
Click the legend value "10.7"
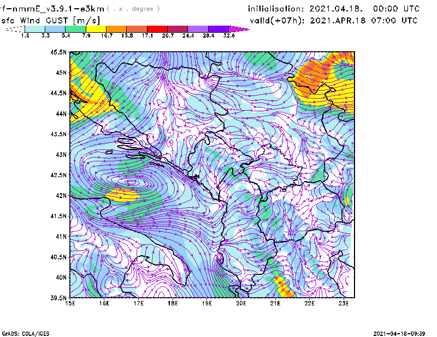coord(107,35)
